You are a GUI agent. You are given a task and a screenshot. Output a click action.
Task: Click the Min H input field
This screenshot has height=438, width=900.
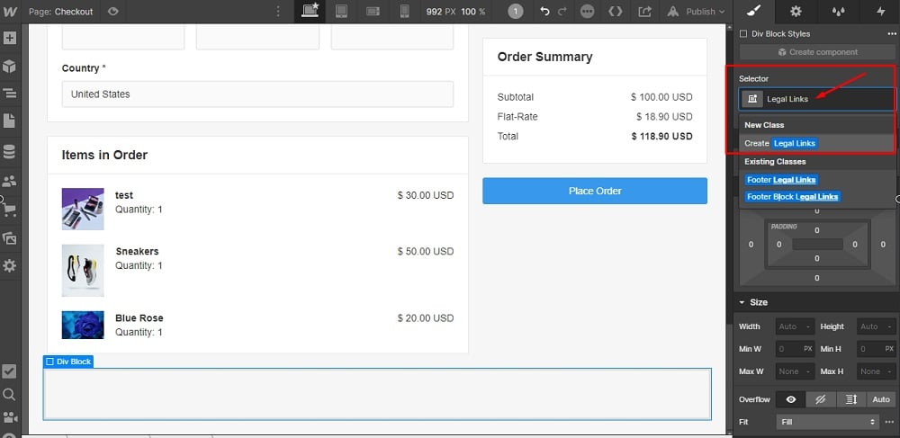(876, 349)
